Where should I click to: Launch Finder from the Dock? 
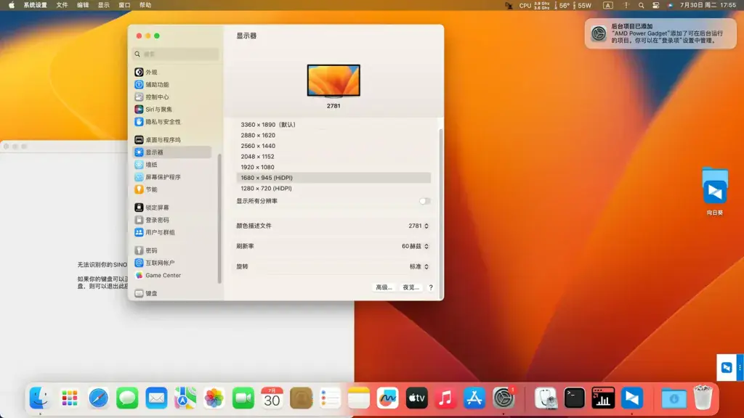pyautogui.click(x=41, y=398)
